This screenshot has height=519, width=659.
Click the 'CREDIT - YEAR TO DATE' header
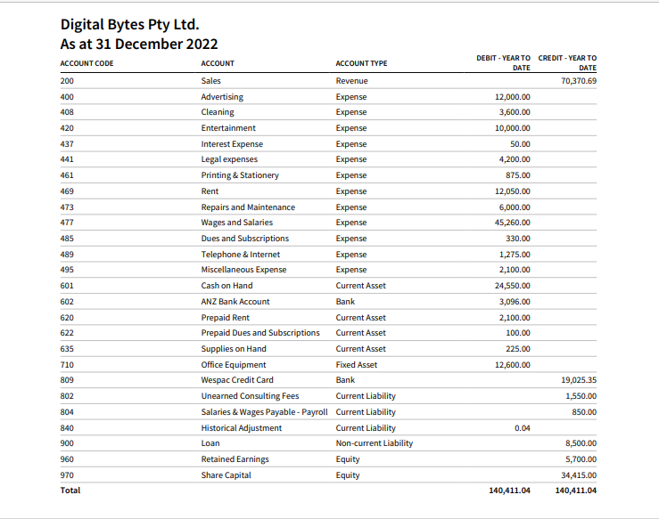pyautogui.click(x=567, y=63)
